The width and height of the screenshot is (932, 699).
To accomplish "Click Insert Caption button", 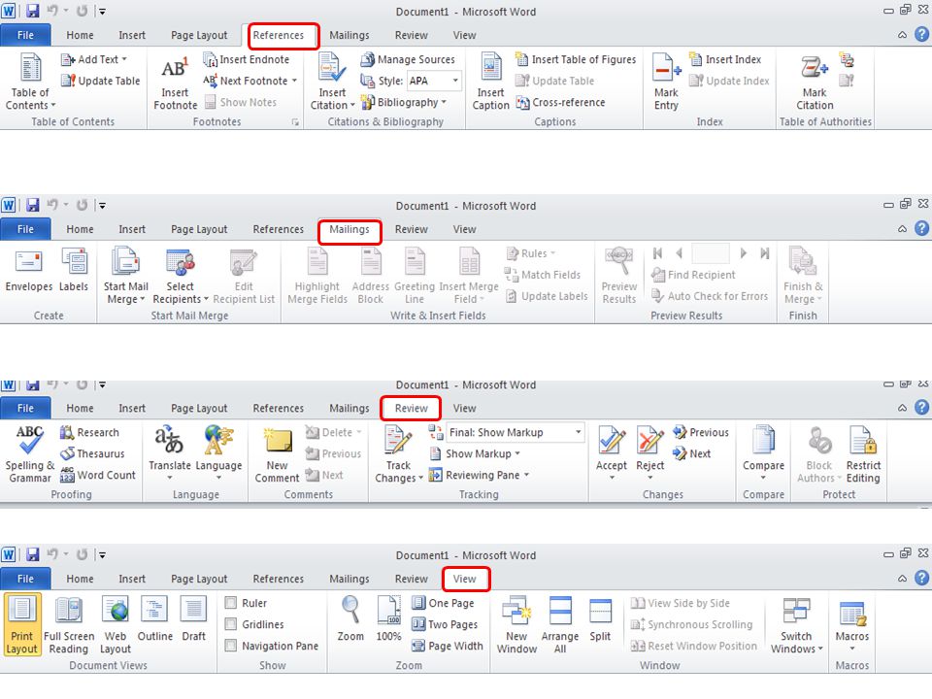I will click(x=490, y=83).
